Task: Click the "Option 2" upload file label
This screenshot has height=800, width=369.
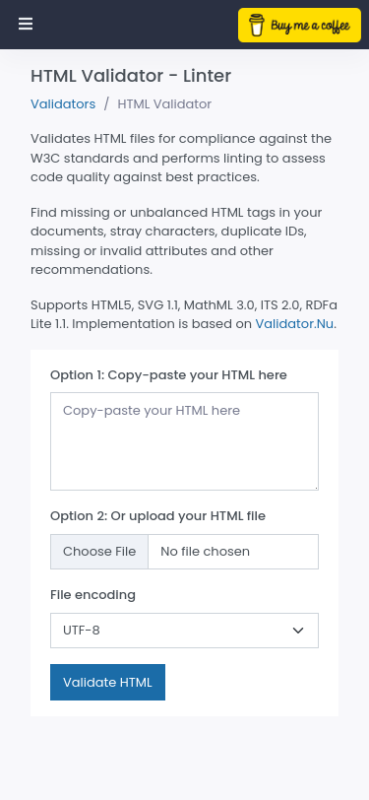Action: 158,516
